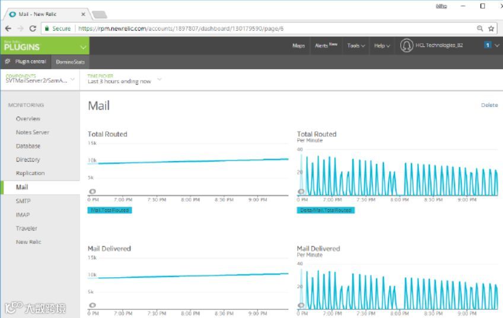The width and height of the screenshot is (503, 318).
Task: Toggle the Delta/Mail.TotalRouted legend swatch
Action: [326, 210]
